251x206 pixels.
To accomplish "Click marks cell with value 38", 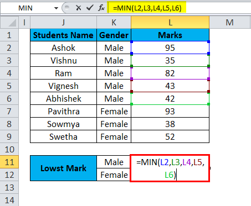I will coord(170,124).
